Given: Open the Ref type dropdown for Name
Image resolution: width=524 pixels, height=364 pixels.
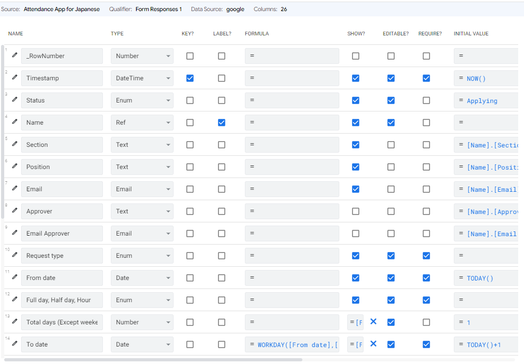Looking at the screenshot, I should (142, 123).
